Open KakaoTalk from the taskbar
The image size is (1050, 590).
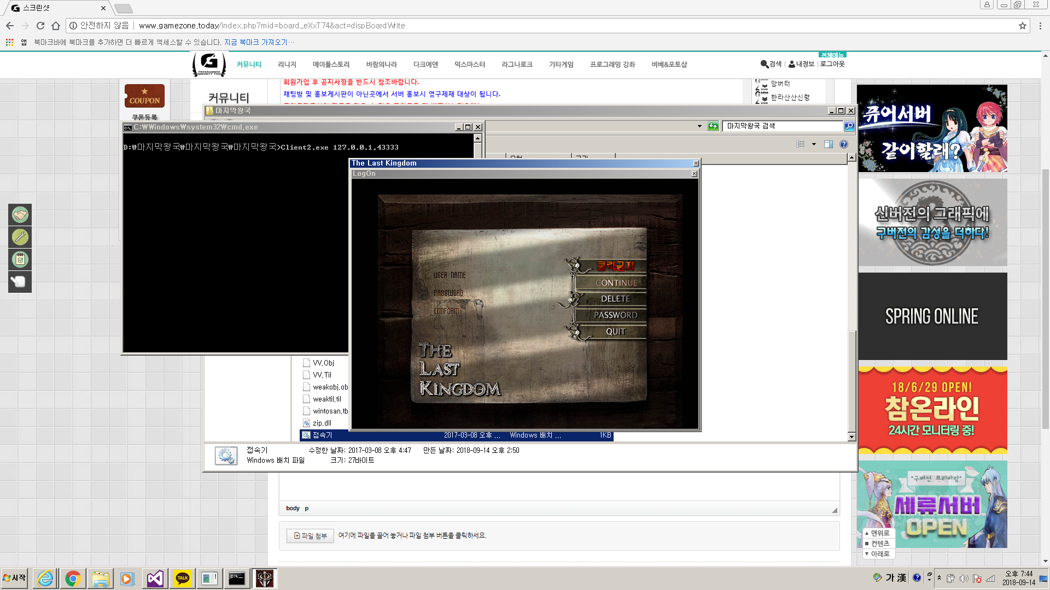pos(182,579)
